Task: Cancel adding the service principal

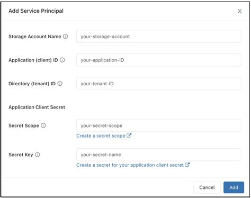Action: pyautogui.click(x=207, y=187)
